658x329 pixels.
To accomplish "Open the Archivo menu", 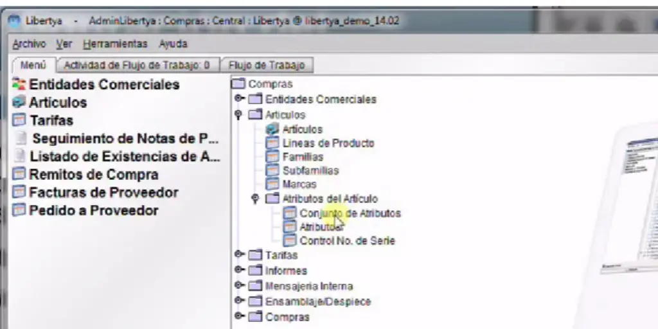I will [29, 44].
